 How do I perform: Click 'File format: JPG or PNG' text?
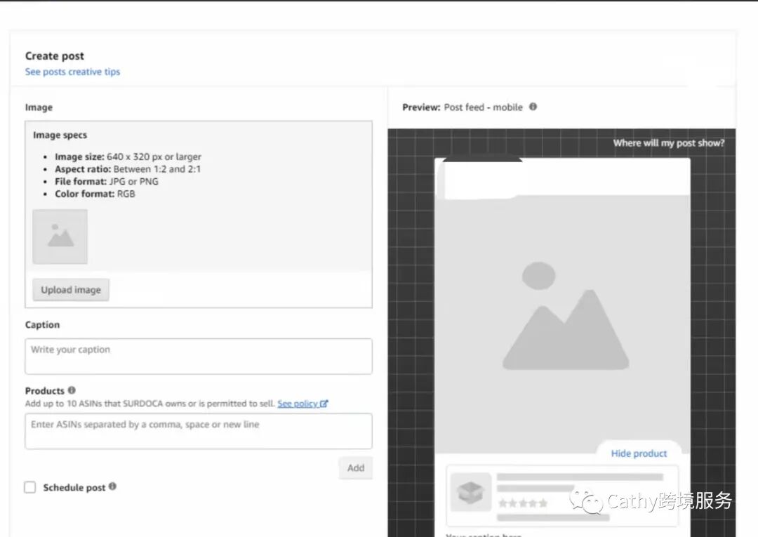click(x=107, y=181)
